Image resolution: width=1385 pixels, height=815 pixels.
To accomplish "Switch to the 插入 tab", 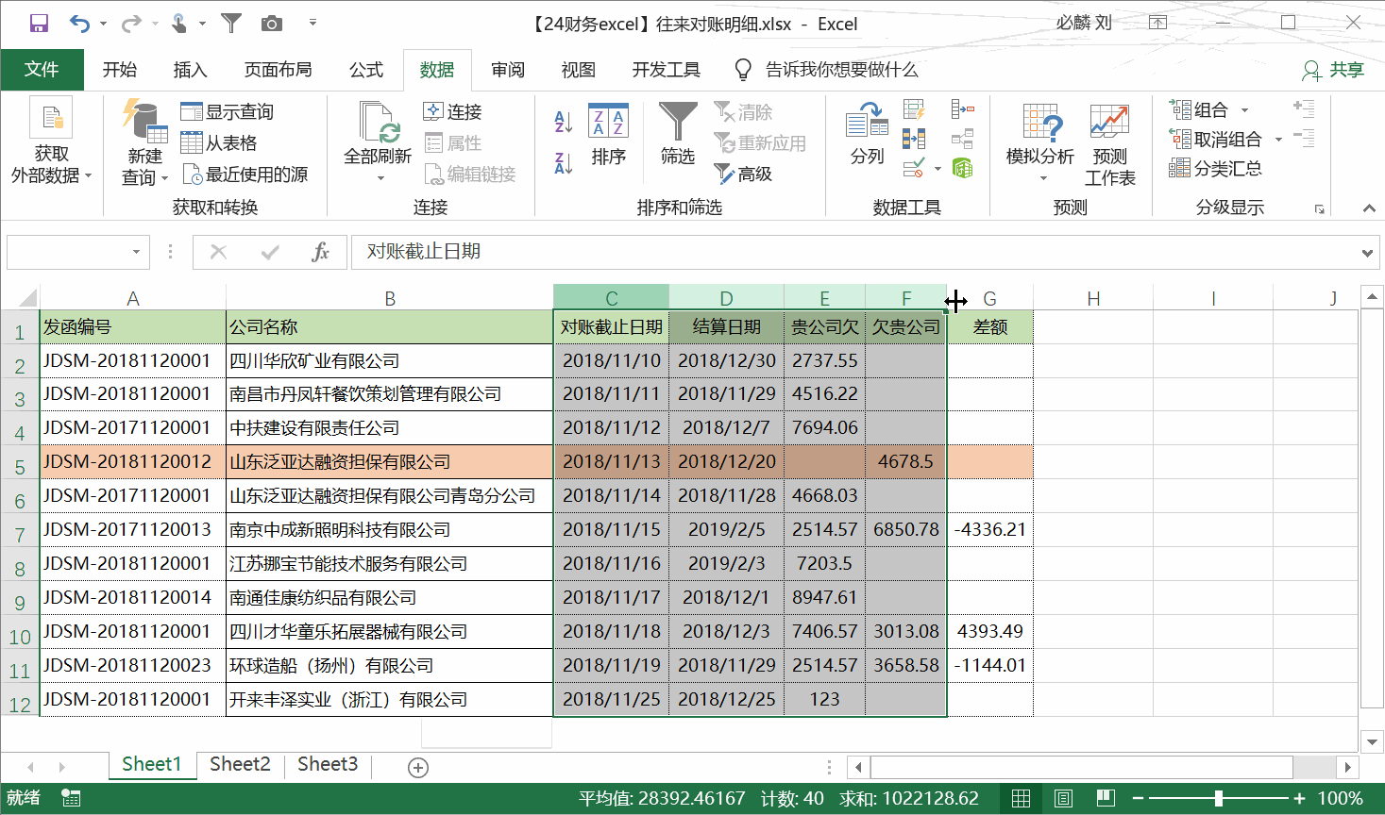I will coord(190,70).
